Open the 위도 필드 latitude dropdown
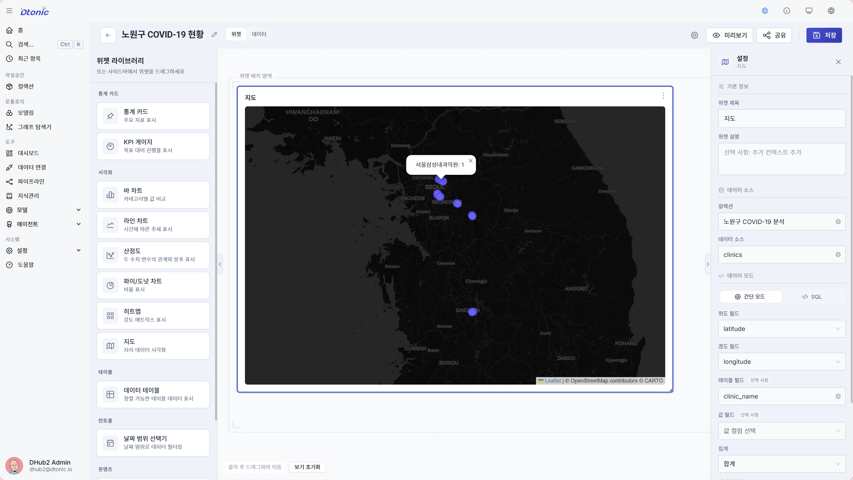This screenshot has width=853, height=480. [782, 329]
